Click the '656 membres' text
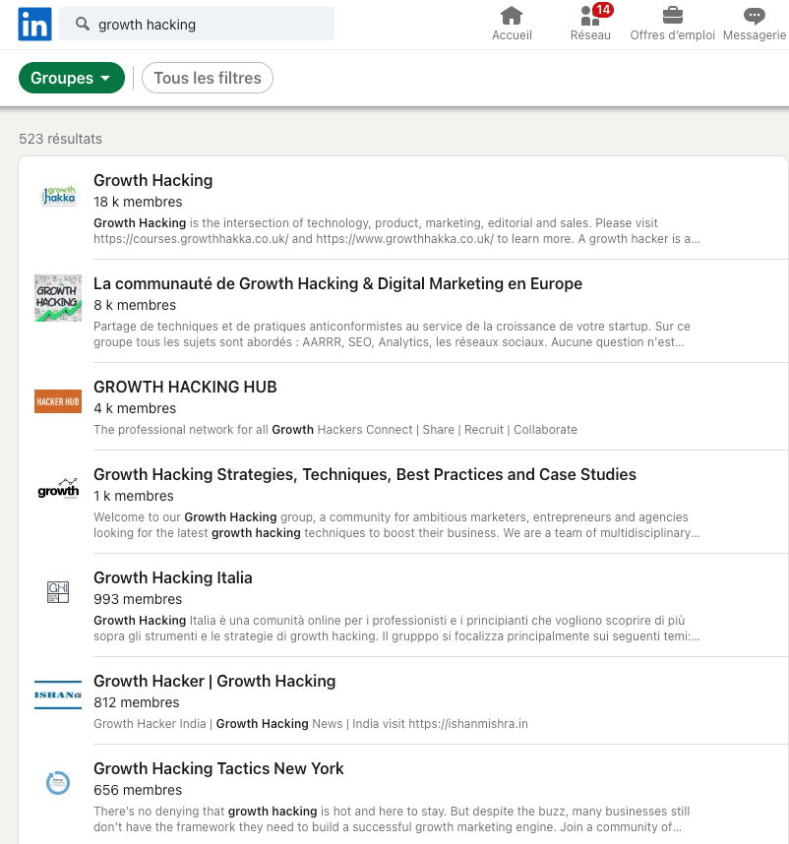Viewport: 789px width, 844px height. pos(138,790)
